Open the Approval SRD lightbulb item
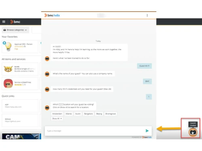The image size is (202, 151). [20, 47]
